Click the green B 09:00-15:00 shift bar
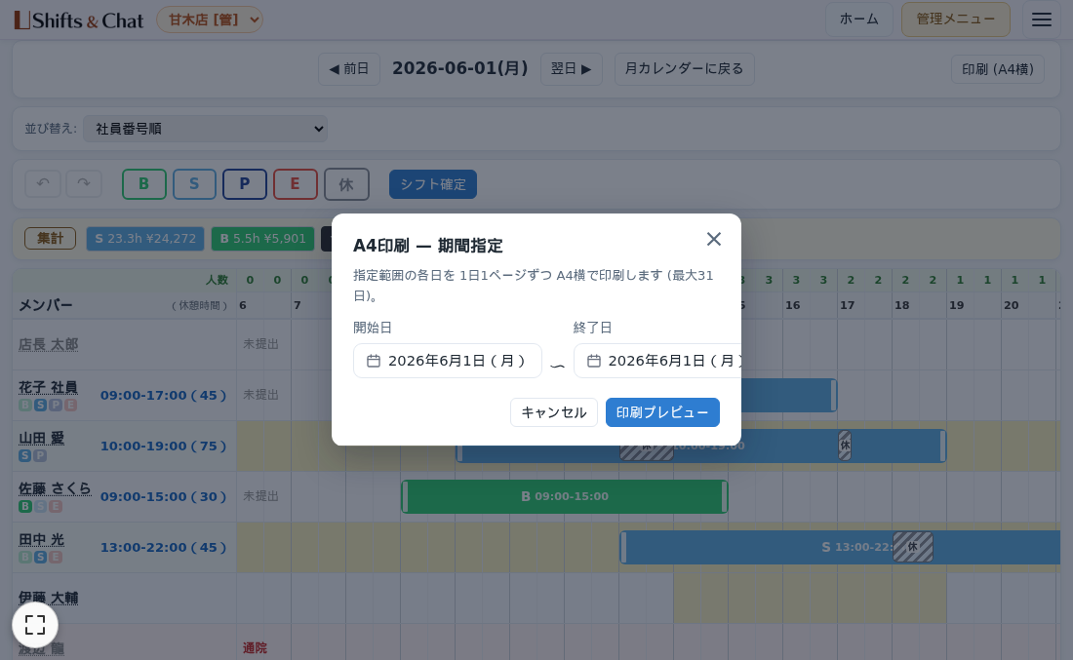This screenshot has height=660, width=1073. coord(565,496)
